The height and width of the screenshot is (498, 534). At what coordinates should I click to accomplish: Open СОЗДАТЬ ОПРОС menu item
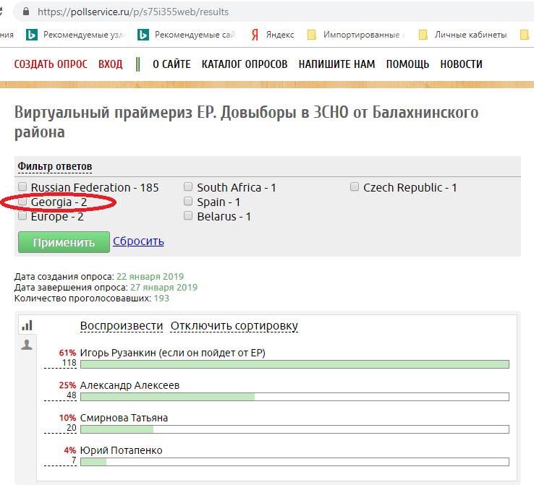pos(51,64)
